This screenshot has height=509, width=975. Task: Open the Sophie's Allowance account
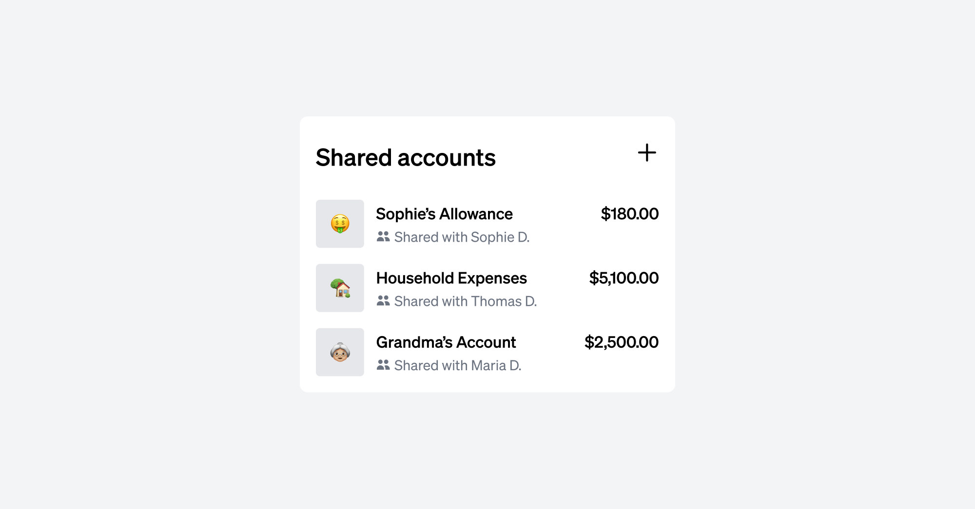pyautogui.click(x=444, y=213)
